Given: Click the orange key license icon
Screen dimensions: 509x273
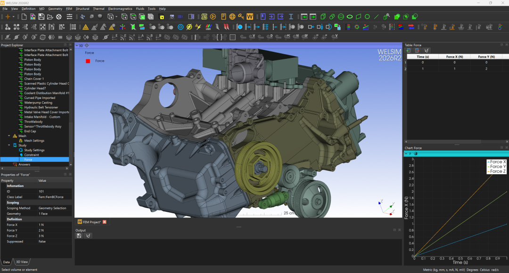Looking at the screenshot, I should pos(241,16).
